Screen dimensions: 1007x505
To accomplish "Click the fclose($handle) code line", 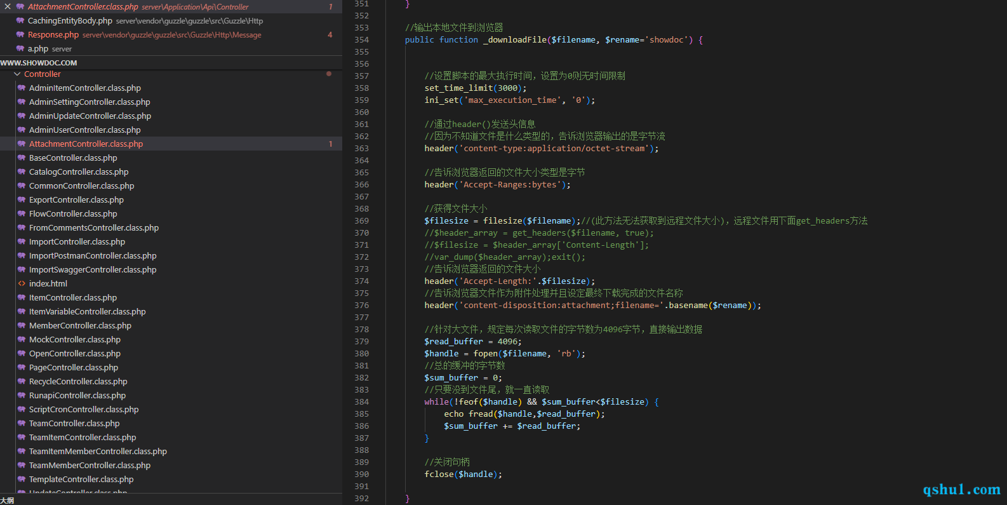I will (x=463, y=474).
